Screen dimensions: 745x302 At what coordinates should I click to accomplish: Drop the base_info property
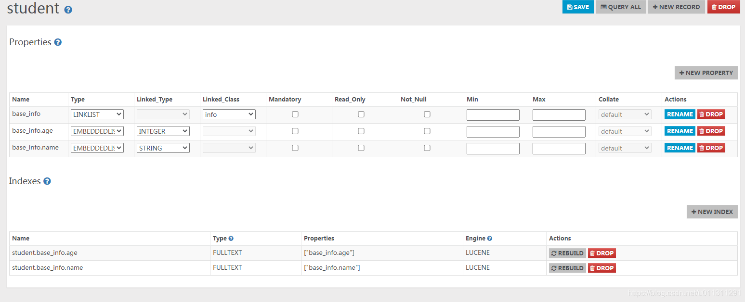tap(711, 114)
